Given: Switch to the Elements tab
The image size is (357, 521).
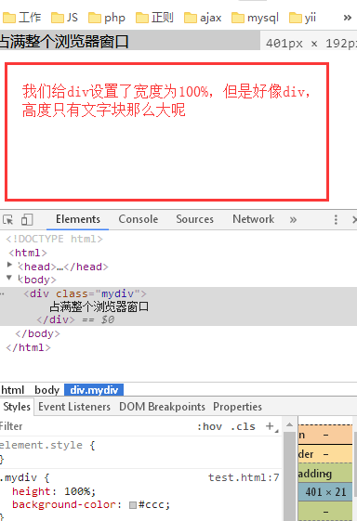Looking at the screenshot, I should tap(78, 219).
